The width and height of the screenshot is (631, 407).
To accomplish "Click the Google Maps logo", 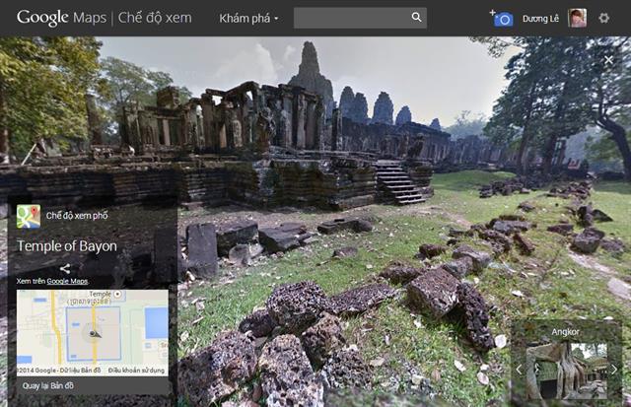I will pyautogui.click(x=61, y=18).
